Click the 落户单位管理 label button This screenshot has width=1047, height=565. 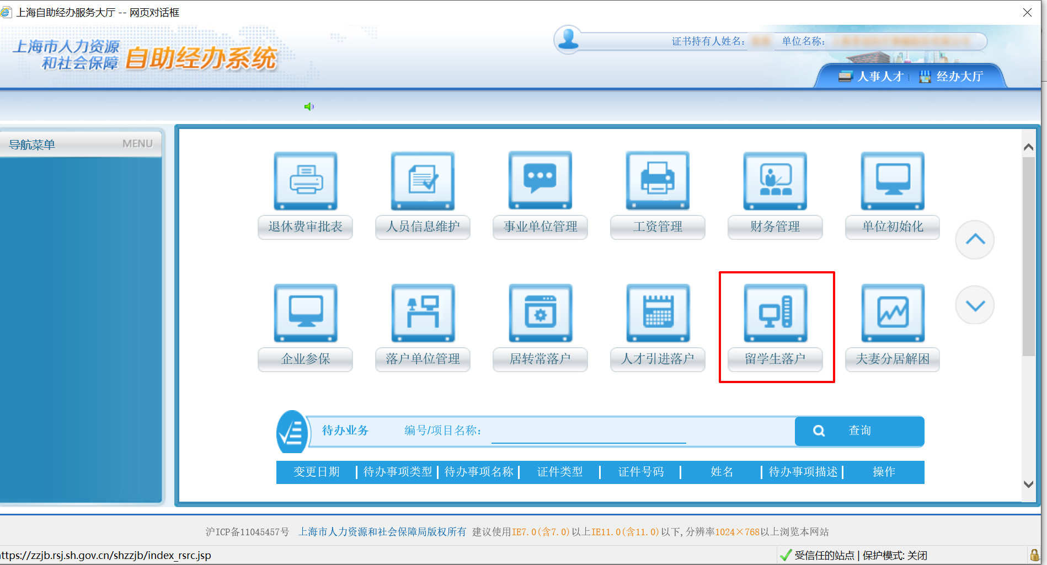423,359
